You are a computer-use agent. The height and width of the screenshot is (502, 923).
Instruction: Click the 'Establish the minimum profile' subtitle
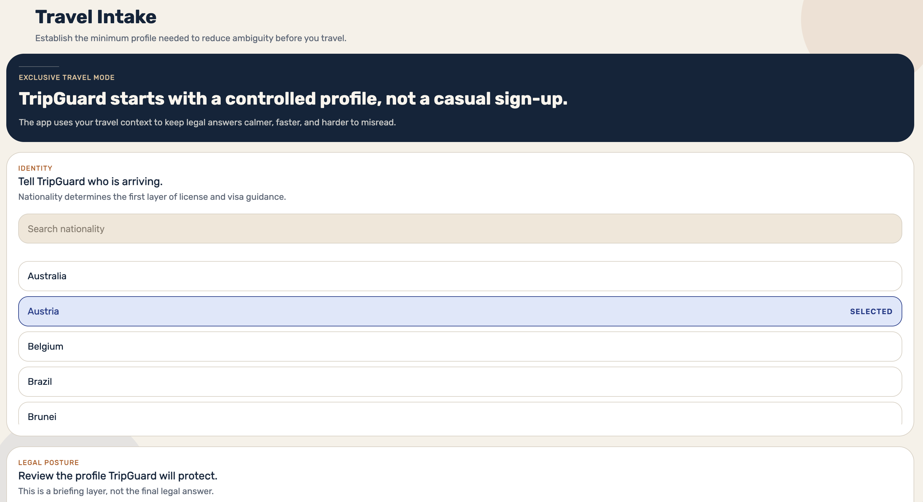[191, 38]
